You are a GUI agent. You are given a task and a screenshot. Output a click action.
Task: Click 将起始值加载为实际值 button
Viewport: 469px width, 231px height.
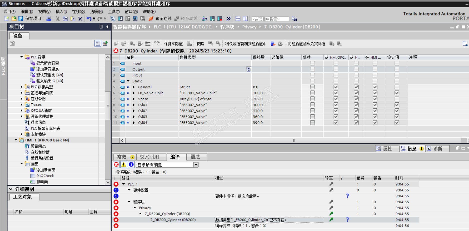point(306,44)
